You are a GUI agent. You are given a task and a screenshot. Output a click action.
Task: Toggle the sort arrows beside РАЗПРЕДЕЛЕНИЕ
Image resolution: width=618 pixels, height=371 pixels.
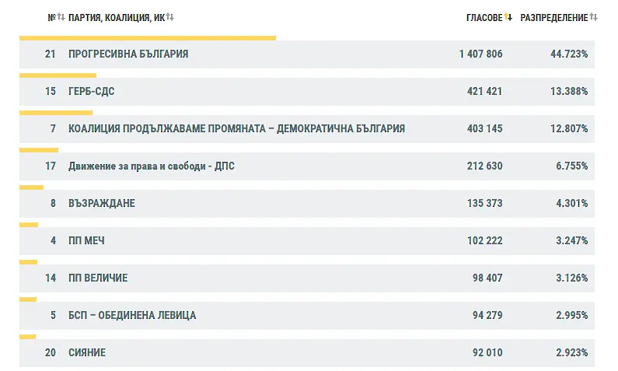pyautogui.click(x=593, y=17)
